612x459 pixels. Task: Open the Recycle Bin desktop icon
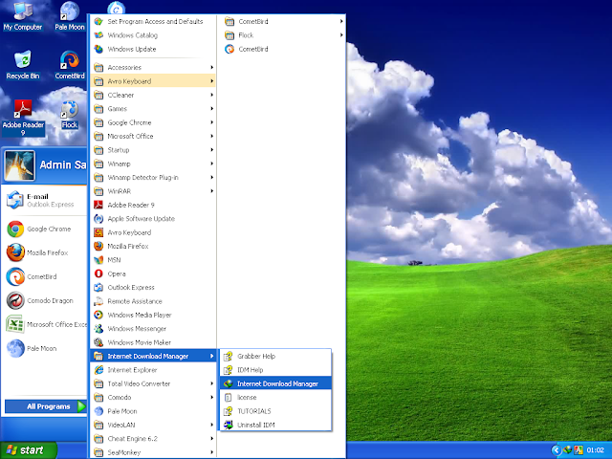[x=22, y=63]
